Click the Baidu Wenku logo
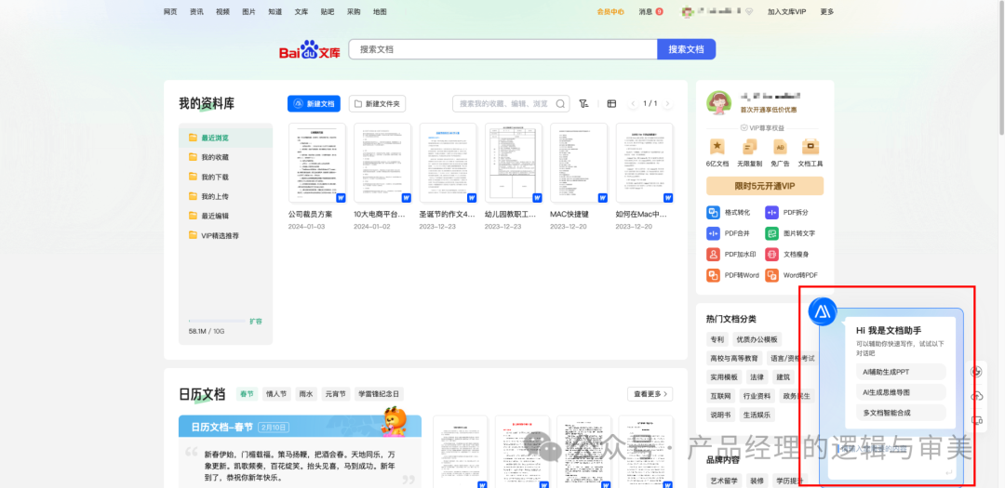Image resolution: width=1005 pixels, height=488 pixels. point(310,50)
